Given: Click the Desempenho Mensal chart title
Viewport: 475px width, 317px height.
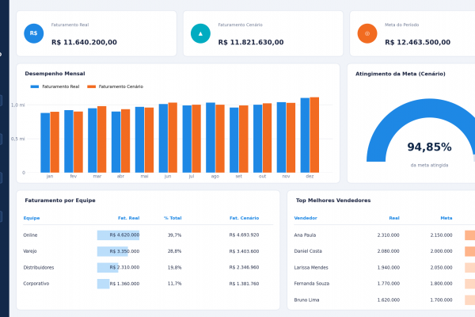Looking at the screenshot, I should [x=55, y=74].
